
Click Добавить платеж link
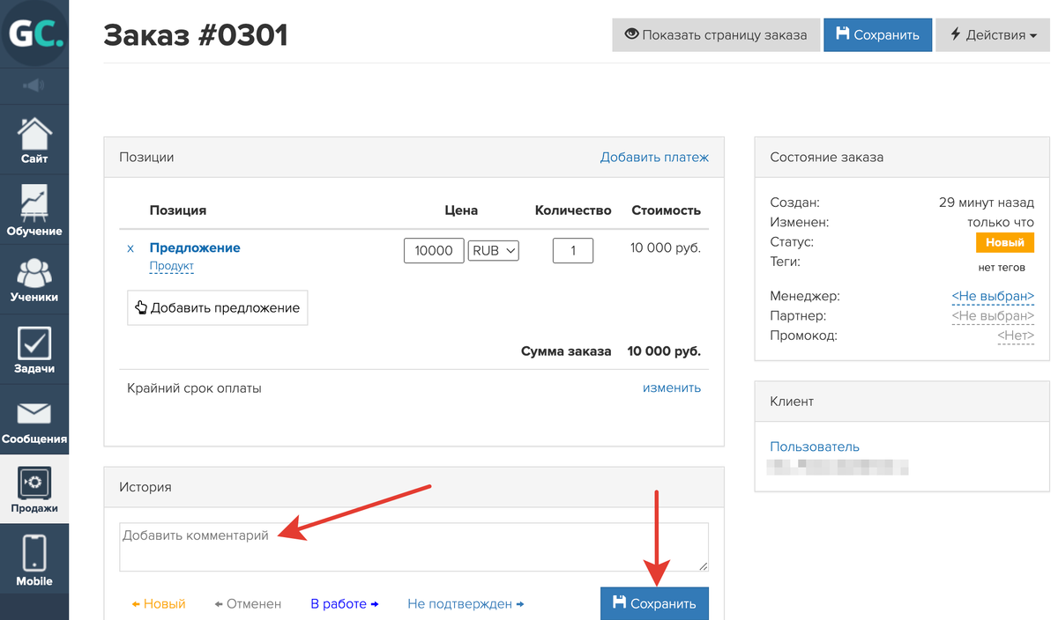point(654,157)
